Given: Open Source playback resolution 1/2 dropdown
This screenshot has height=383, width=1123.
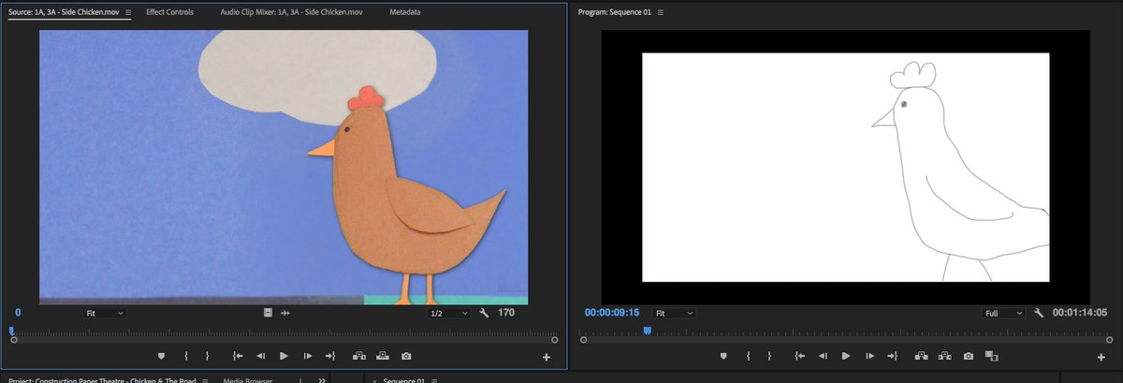Looking at the screenshot, I should click(448, 313).
